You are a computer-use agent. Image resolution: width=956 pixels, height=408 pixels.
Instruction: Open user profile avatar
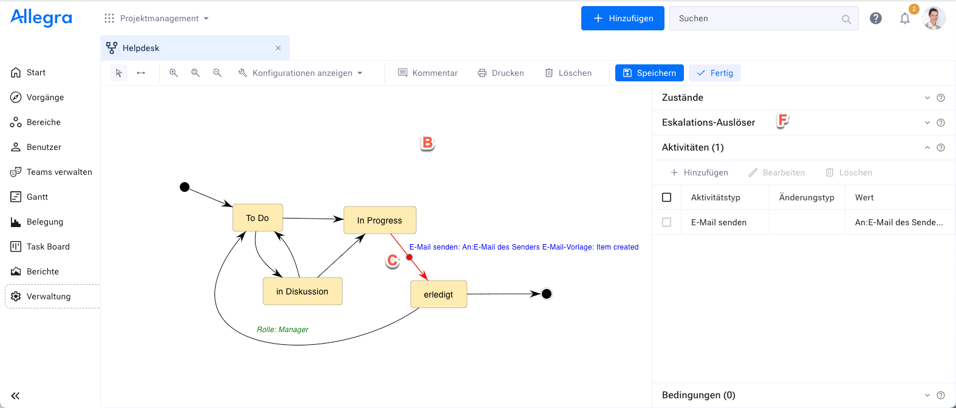tap(933, 18)
